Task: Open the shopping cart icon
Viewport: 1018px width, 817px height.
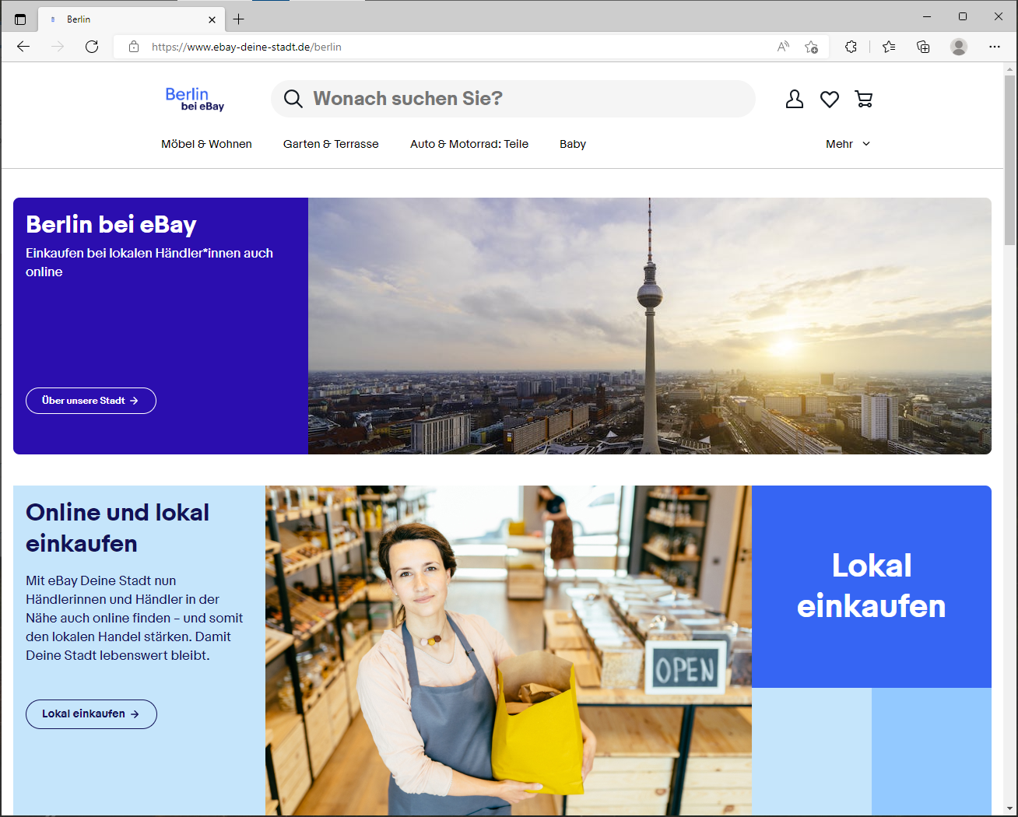Action: point(864,99)
